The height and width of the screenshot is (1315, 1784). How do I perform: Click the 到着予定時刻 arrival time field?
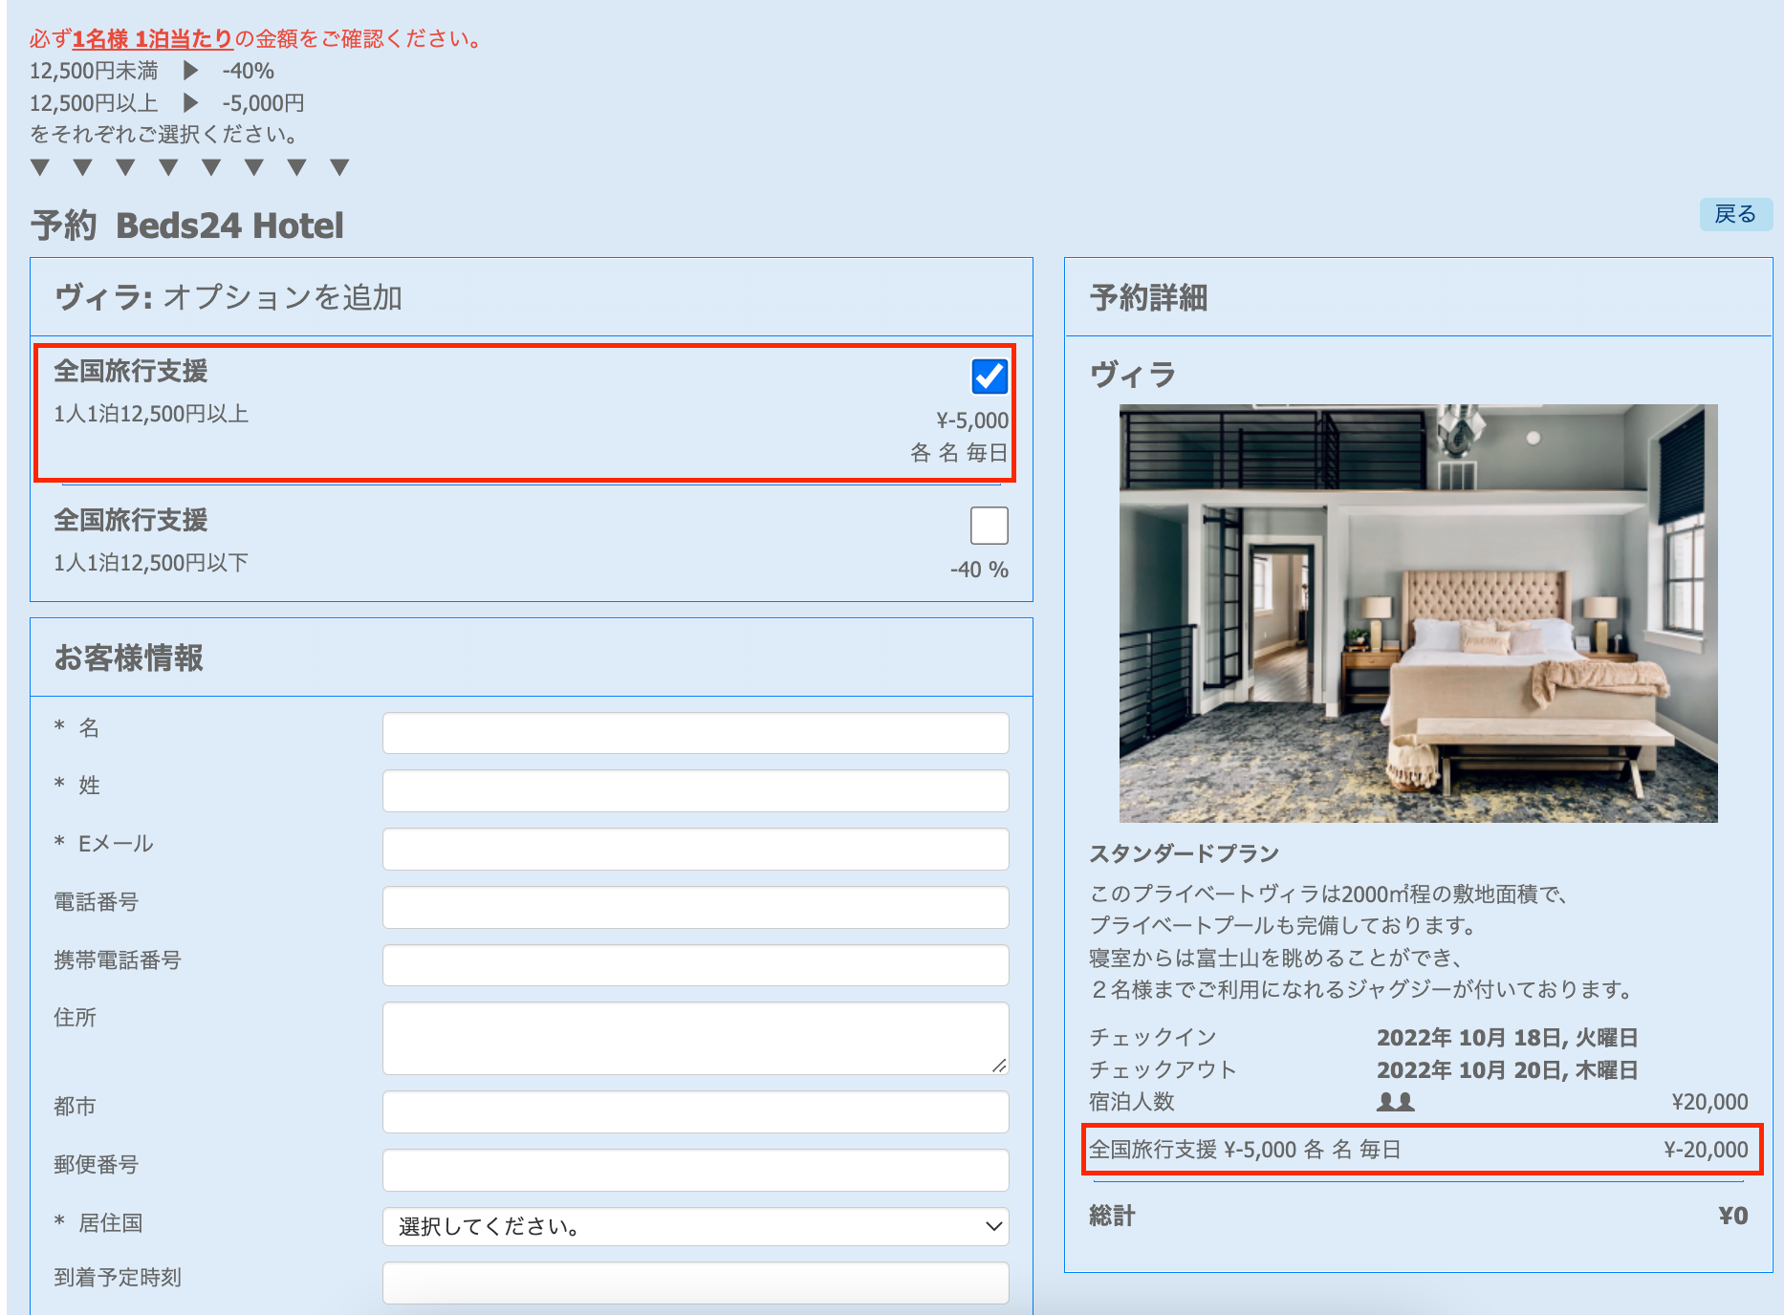pos(695,1283)
